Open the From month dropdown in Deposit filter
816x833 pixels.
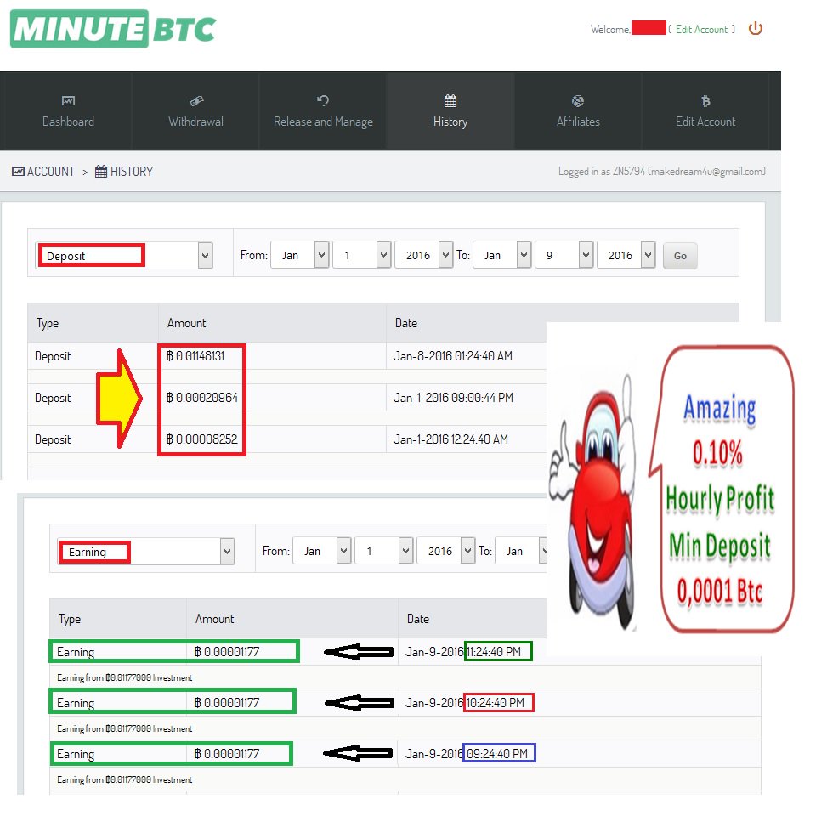(x=299, y=255)
